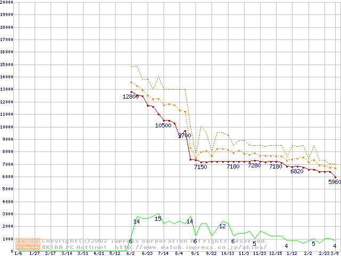Screen dimensions: 341x256
Task: Click the Impress Corporation copyright notice
Action: pyautogui.click(x=155, y=241)
